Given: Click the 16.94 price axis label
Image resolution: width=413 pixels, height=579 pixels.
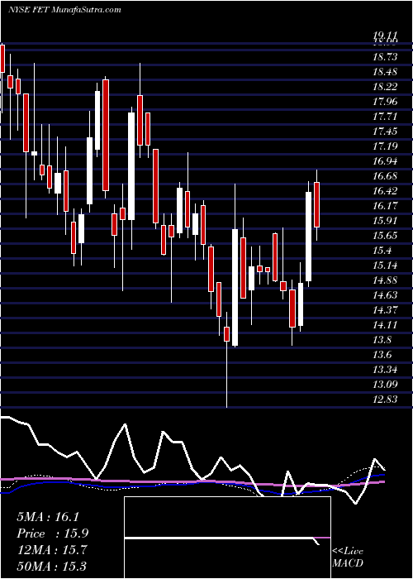Looking at the screenshot, I should tap(385, 161).
